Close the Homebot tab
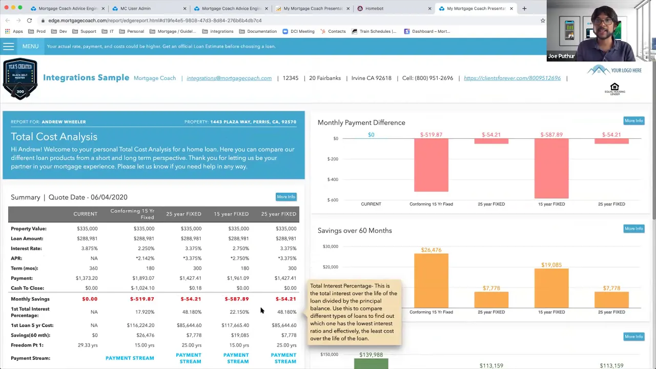656x369 pixels. click(x=429, y=8)
